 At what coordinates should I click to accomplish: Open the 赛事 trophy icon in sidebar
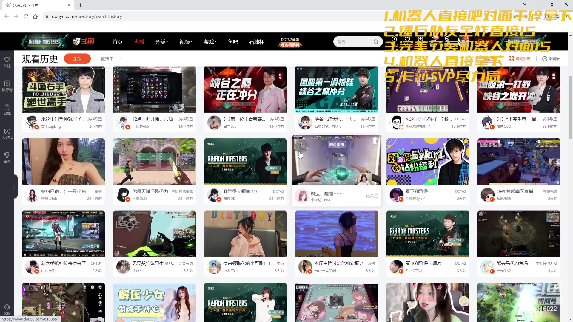[7, 157]
